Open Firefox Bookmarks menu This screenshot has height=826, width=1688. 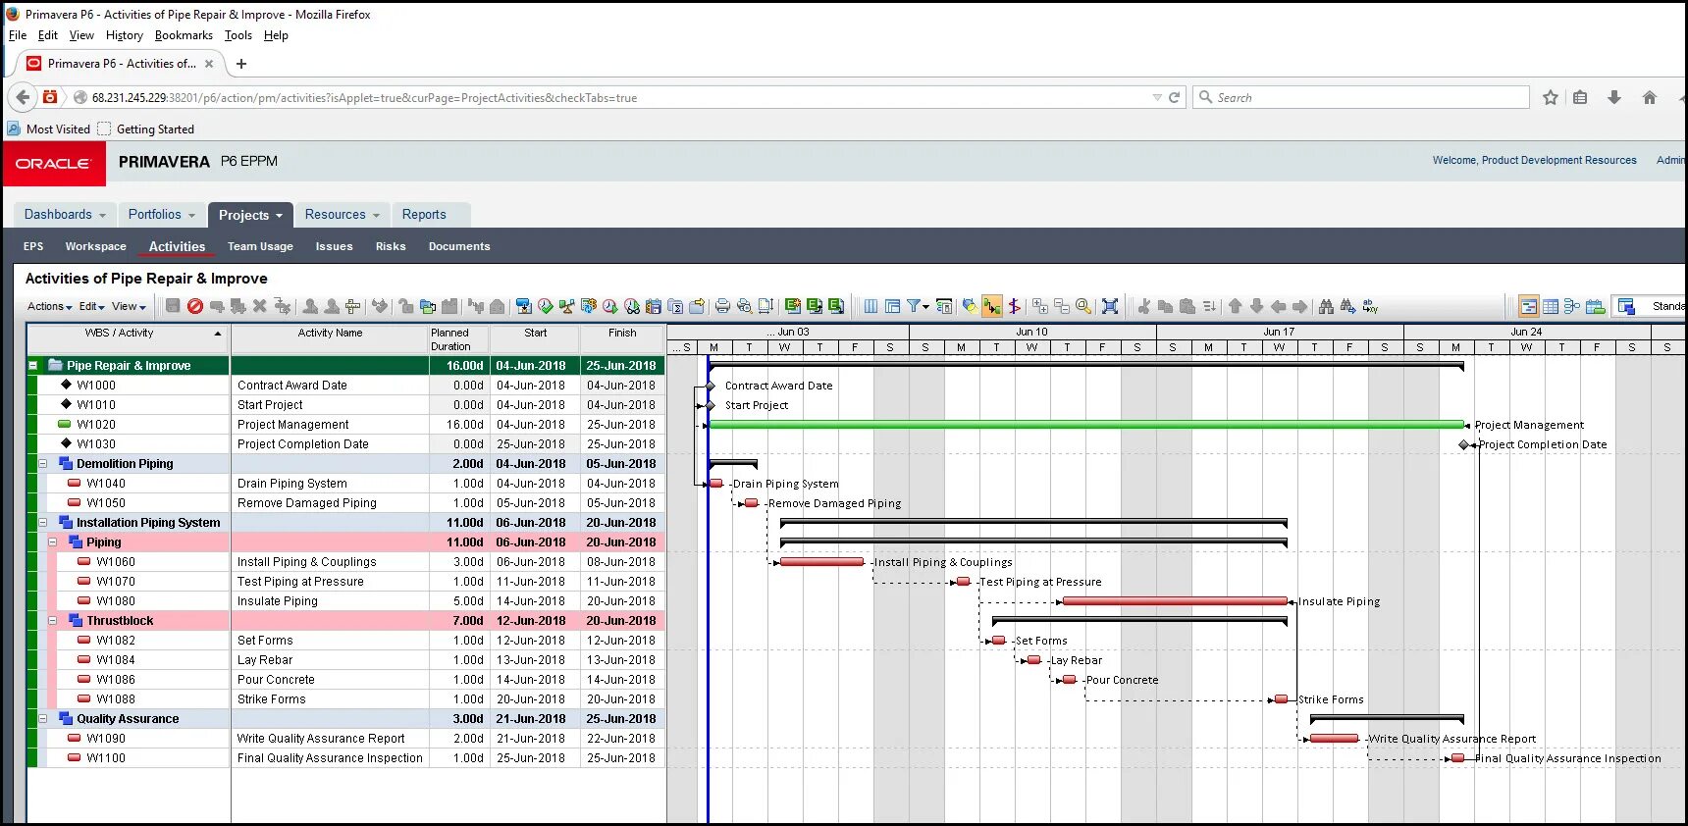(x=184, y=35)
